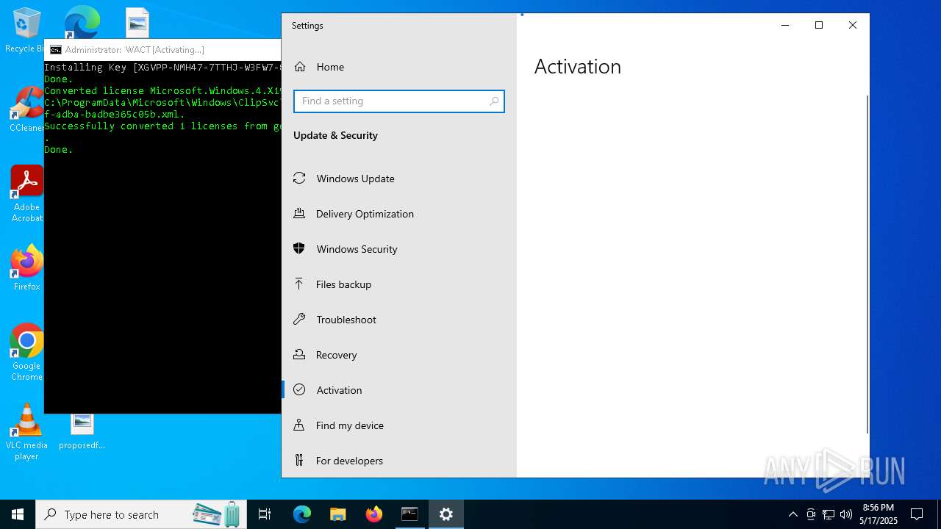
Task: Click the Windows Update sync icon
Action: point(299,179)
